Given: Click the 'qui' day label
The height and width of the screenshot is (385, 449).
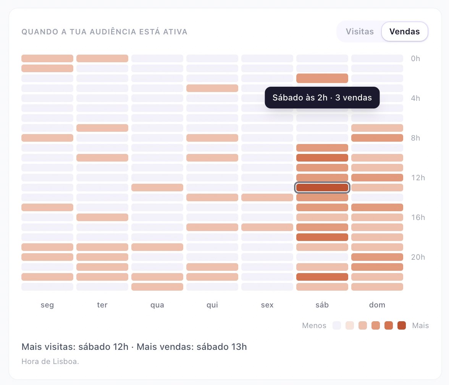Looking at the screenshot, I should 212,305.
